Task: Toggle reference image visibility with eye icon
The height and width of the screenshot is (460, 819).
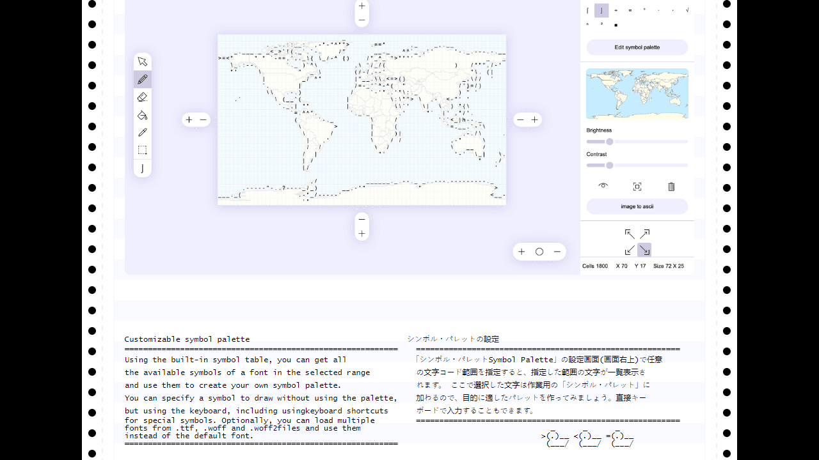Action: point(603,186)
